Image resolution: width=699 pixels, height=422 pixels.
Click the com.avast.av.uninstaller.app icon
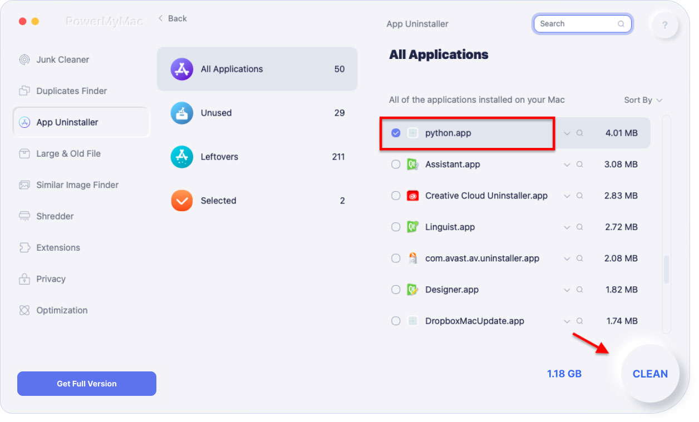[412, 258]
